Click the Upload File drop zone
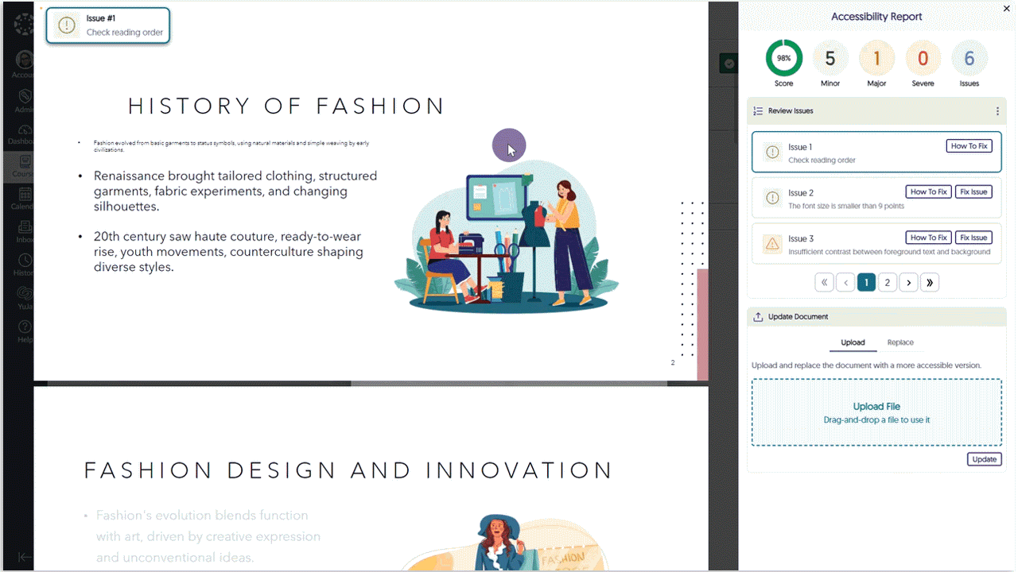This screenshot has width=1018, height=572. pos(876,412)
